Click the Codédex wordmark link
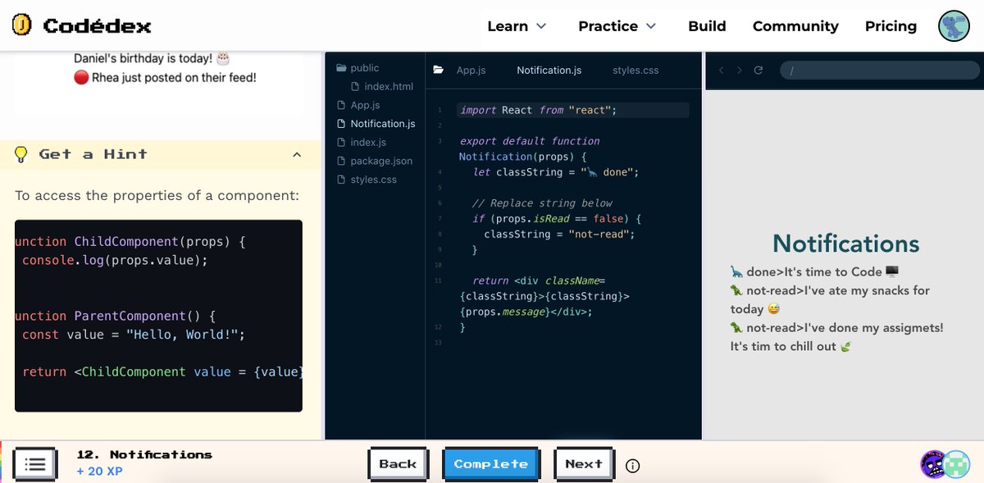984x483 pixels. pyautogui.click(x=97, y=26)
